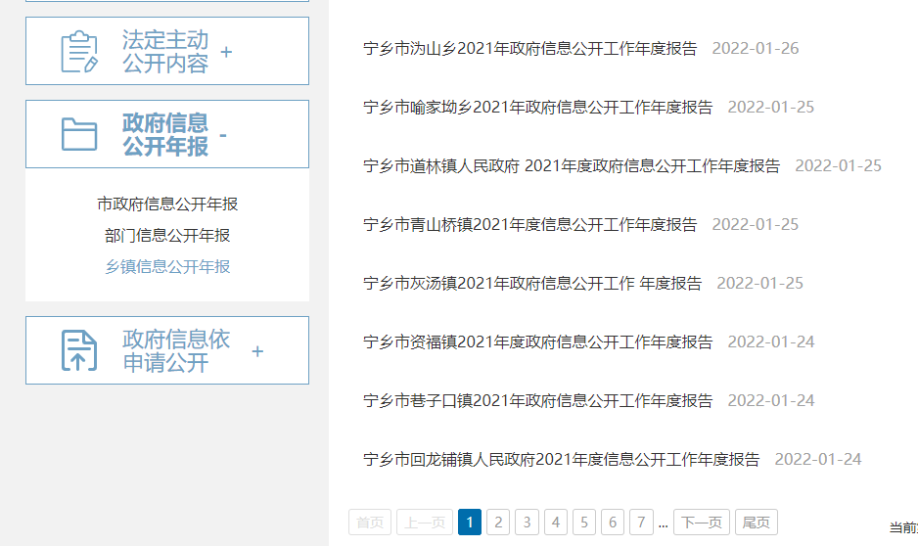Open 宁乡市道林镇人民政府 report link
This screenshot has height=546, width=918.
tap(571, 165)
